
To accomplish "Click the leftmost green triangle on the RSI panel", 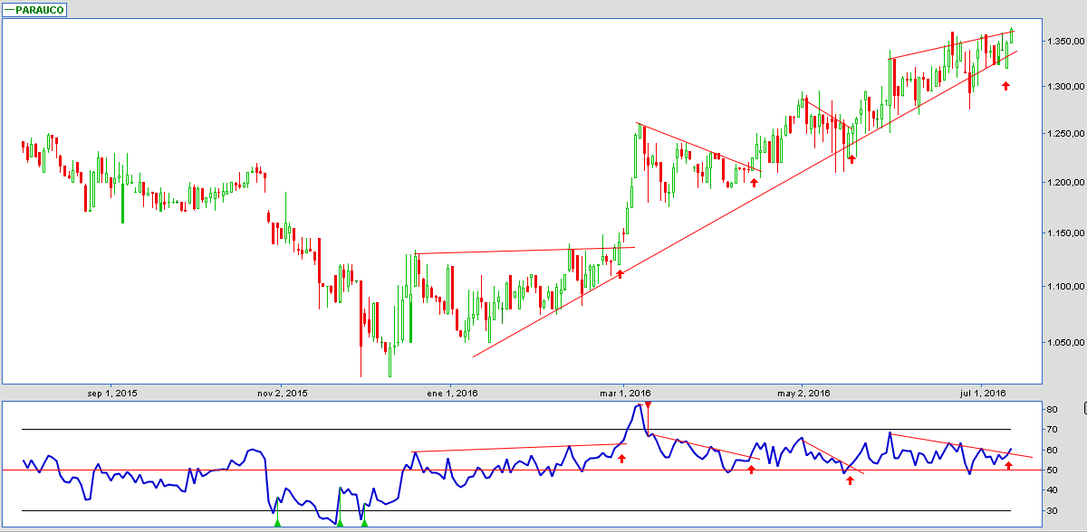I will (x=278, y=522).
